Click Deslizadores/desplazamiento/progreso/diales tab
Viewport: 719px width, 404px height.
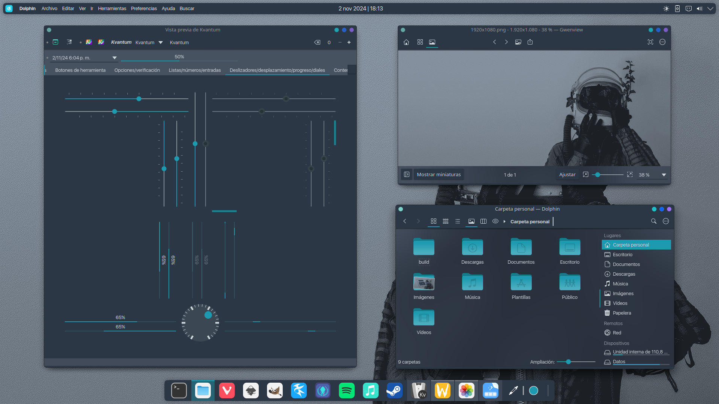point(277,70)
